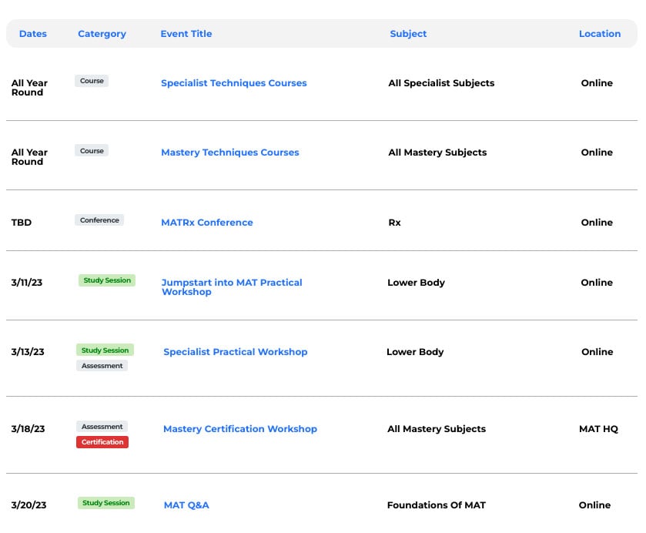The image size is (646, 533).
Task: Open the Specialist Practical Workshop link
Action: [x=236, y=352]
